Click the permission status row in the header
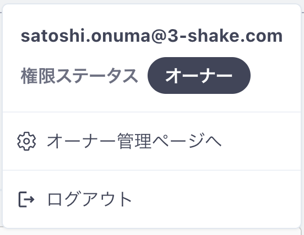 click(x=135, y=76)
